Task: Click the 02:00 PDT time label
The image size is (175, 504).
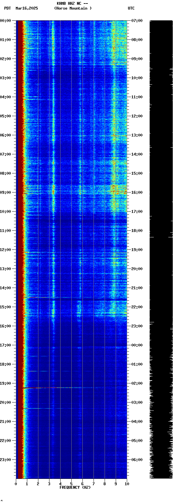Action: tap(6, 59)
